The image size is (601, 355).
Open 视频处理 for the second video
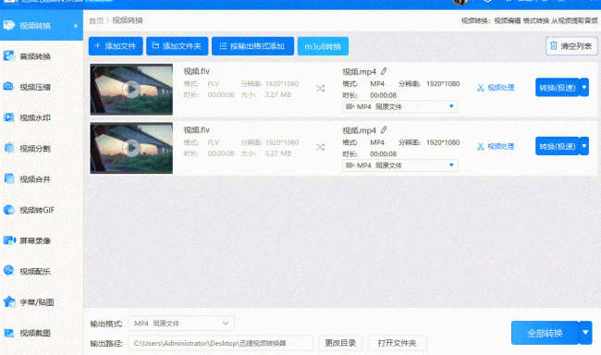[496, 146]
